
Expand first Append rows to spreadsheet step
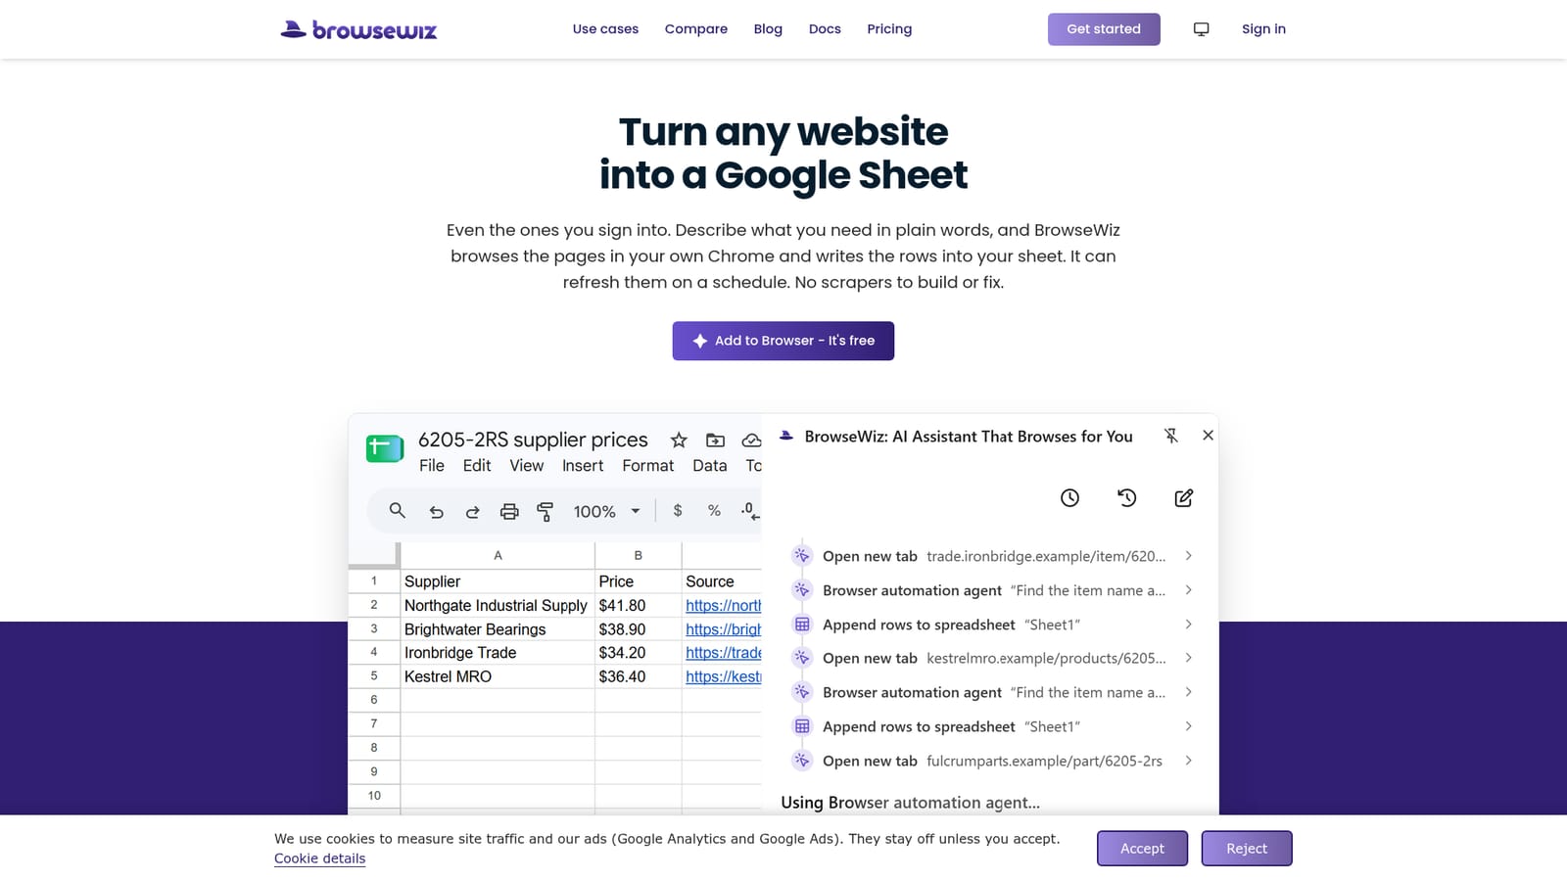tap(1188, 625)
